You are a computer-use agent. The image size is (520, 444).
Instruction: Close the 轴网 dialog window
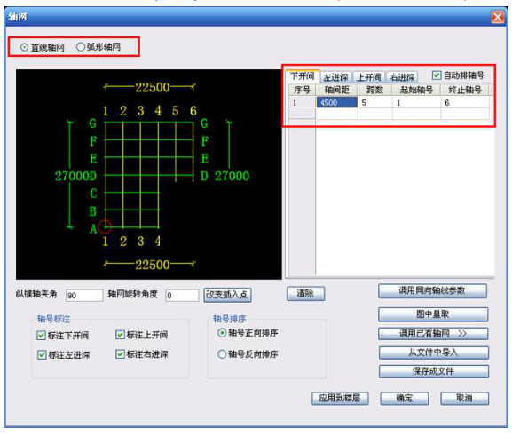498,17
